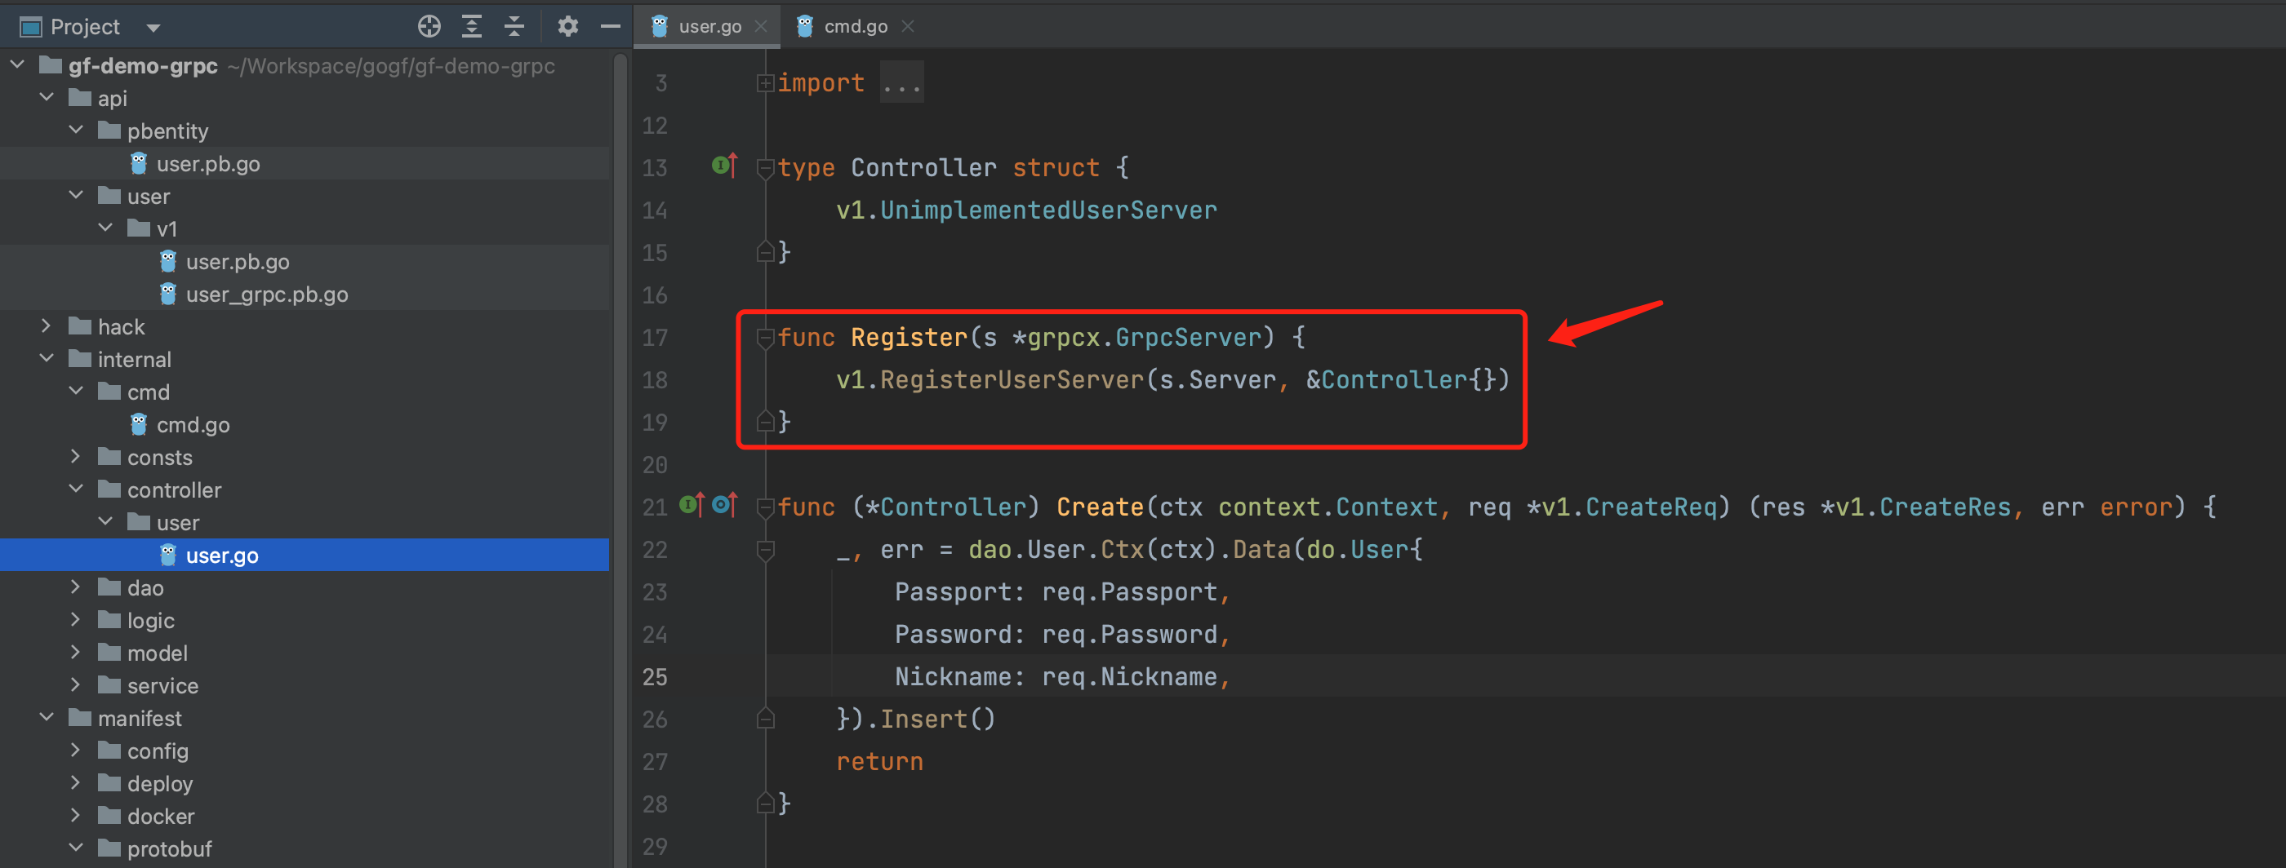Toggle fold marker of Create function line 21
2286x868 pixels.
click(x=764, y=507)
